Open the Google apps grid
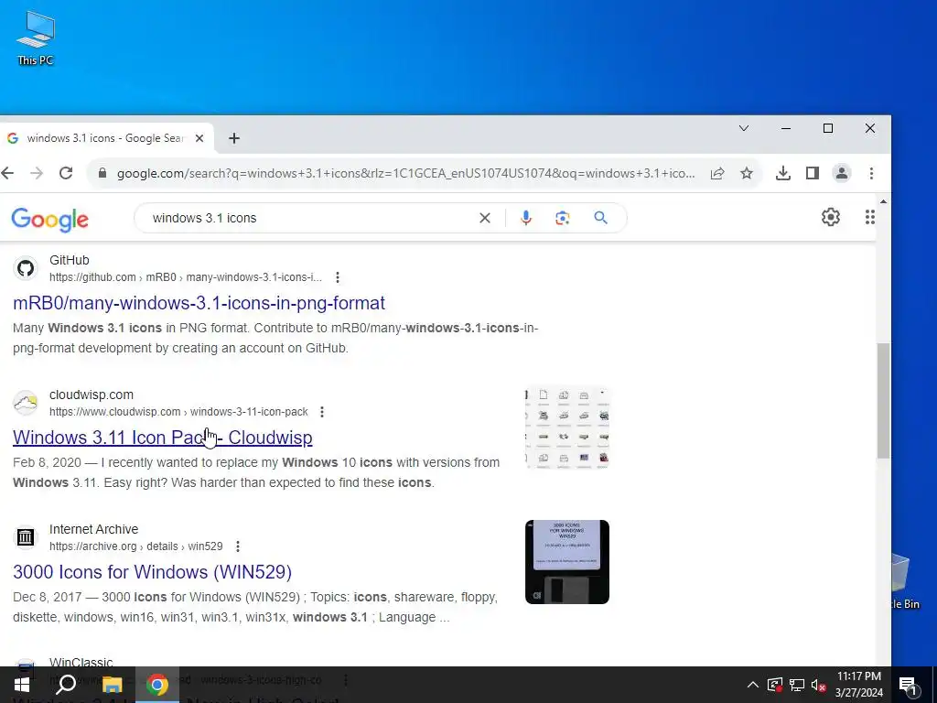This screenshot has width=937, height=703. point(869,217)
